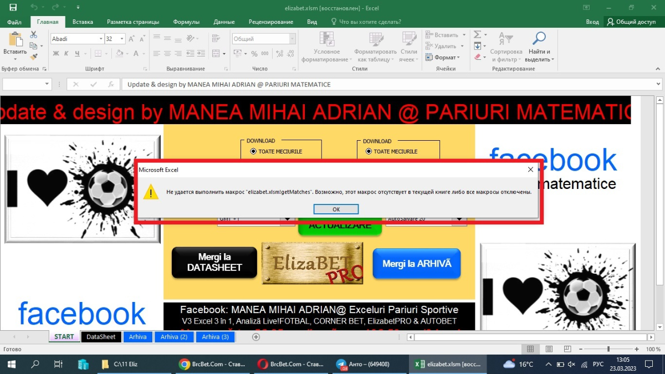Click the Format Painter brush icon
Screen dimensions: 665x374
(x=33, y=57)
